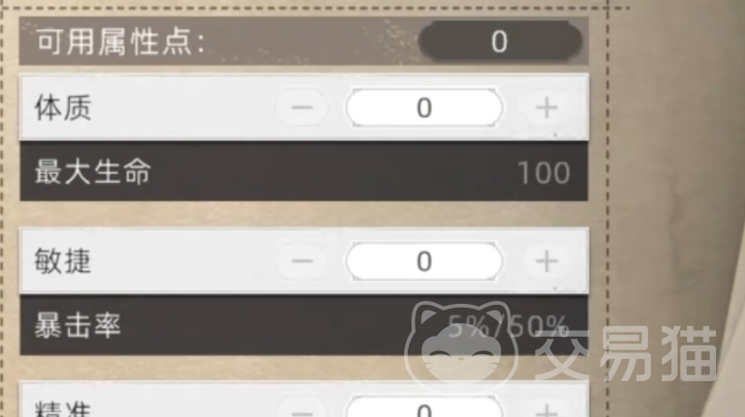Decrease 敏捷 with the minus icon
Screen dimensions: 745x417
tap(302, 261)
